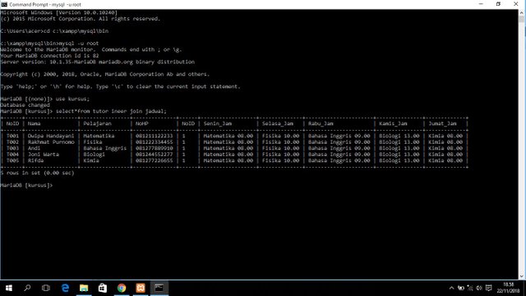Open the battery status tray icon
This screenshot has width=526, height=296.
pos(461,288)
